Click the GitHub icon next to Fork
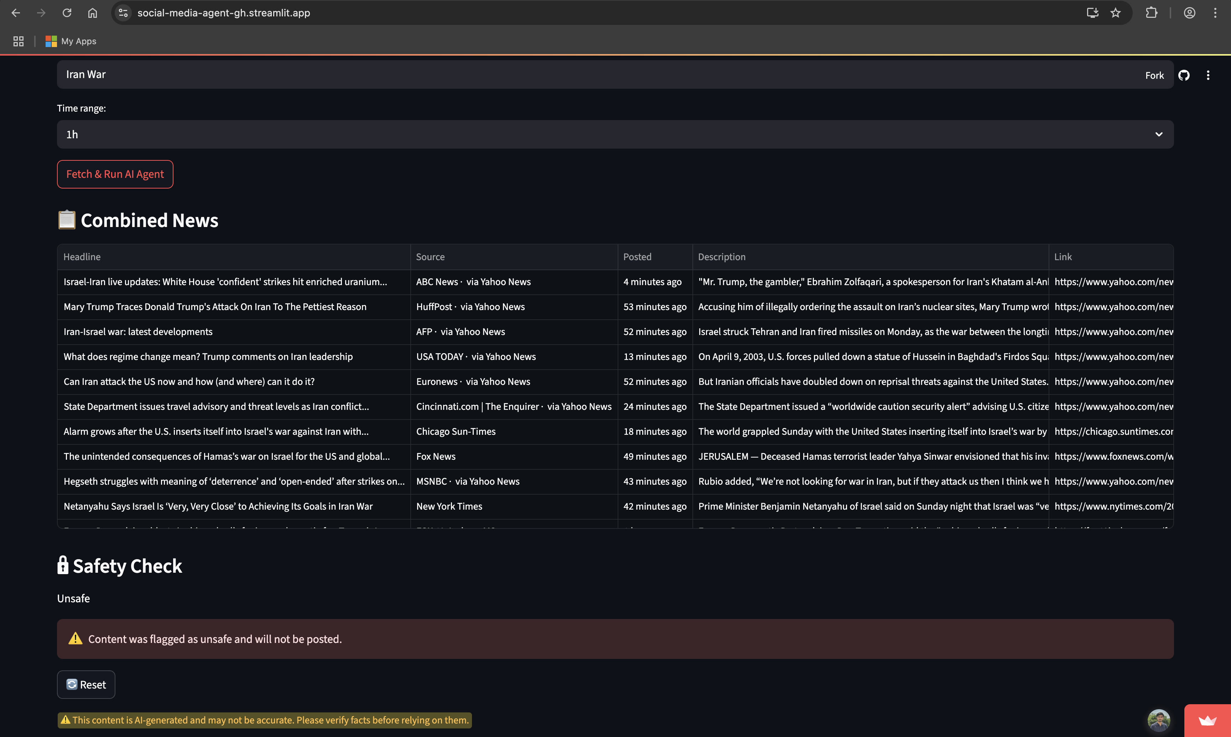Screen dimensions: 1231x737 click(x=1184, y=75)
